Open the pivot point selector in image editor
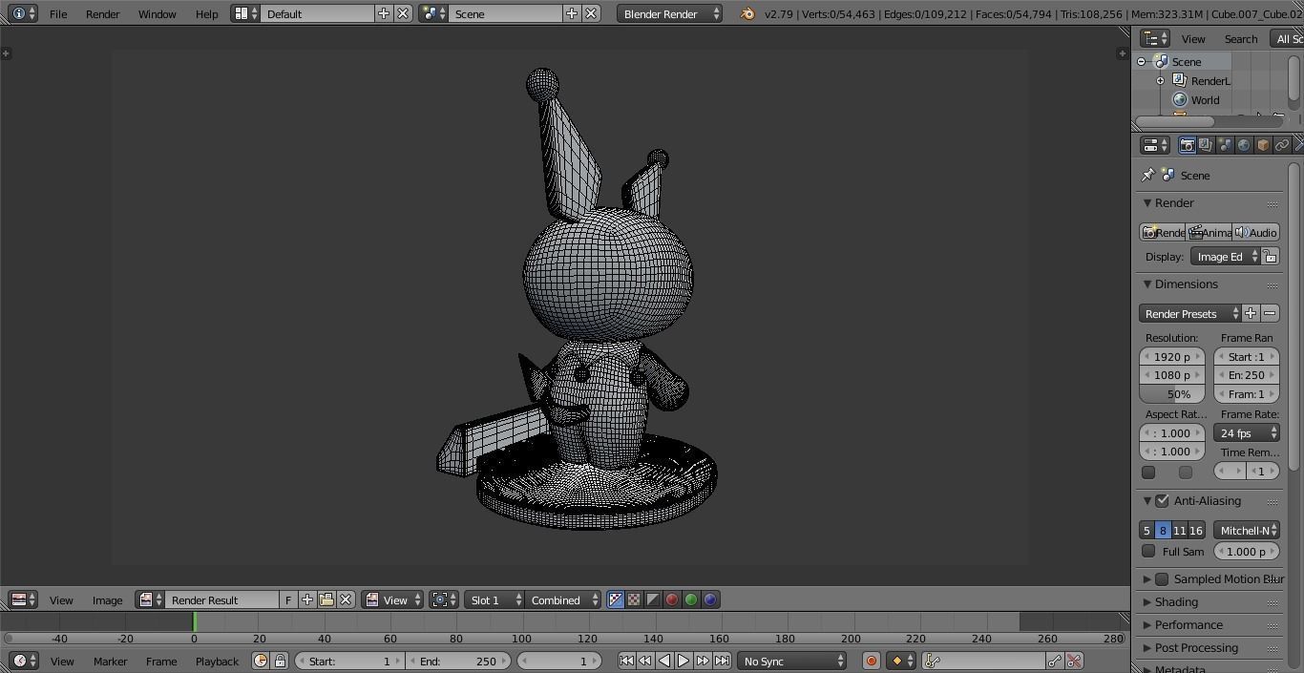This screenshot has width=1304, height=673. click(x=444, y=599)
